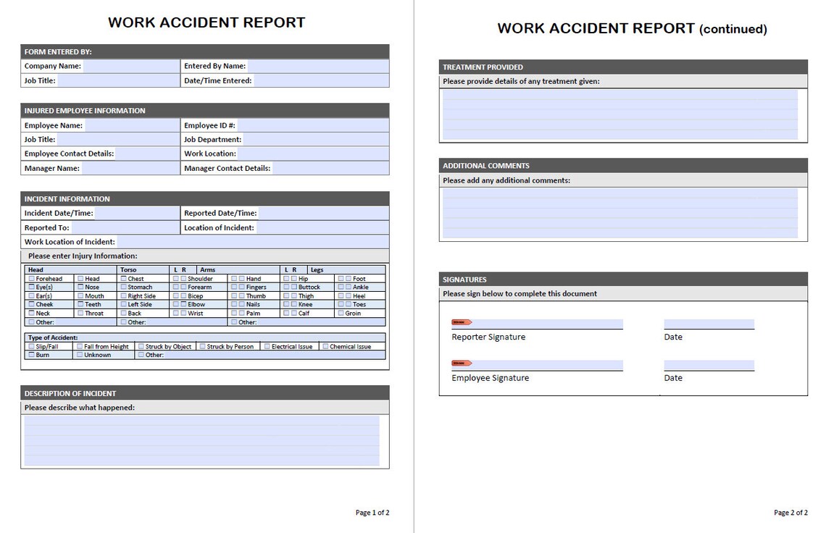
Task: Click the Employee Signature sign-here flag
Action: tap(464, 363)
